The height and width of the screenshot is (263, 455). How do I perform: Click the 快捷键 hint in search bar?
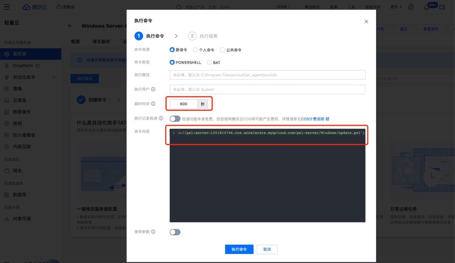(283, 7)
